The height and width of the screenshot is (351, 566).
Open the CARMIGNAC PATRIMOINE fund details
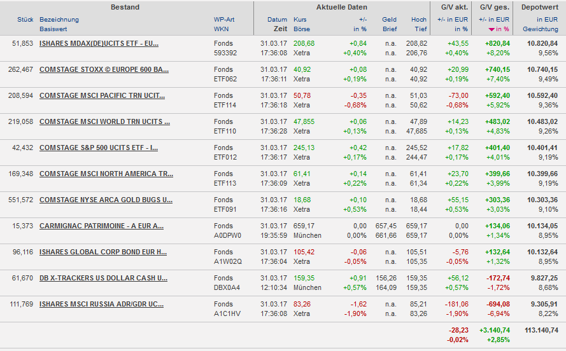coord(101,226)
